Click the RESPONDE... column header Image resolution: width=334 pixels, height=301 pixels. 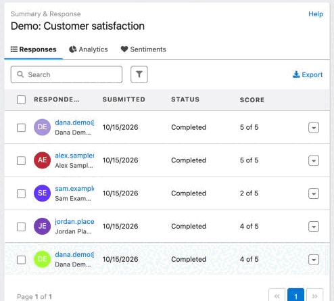(57, 99)
